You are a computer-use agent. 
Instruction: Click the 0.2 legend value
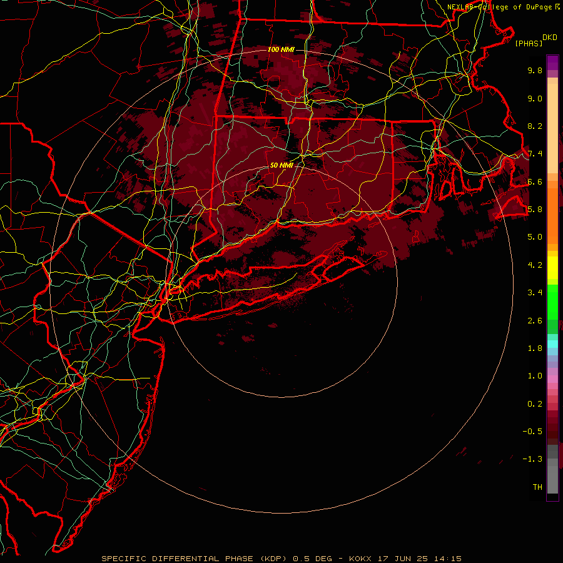535,404
